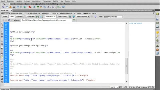The width and height of the screenshot is (160, 90).
Task: Open the image insert dropdown arrow
Action: (x=27, y=7)
